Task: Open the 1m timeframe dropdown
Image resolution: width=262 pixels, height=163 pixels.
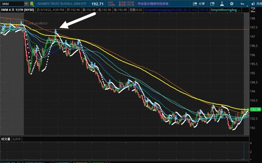Action: click(243, 4)
